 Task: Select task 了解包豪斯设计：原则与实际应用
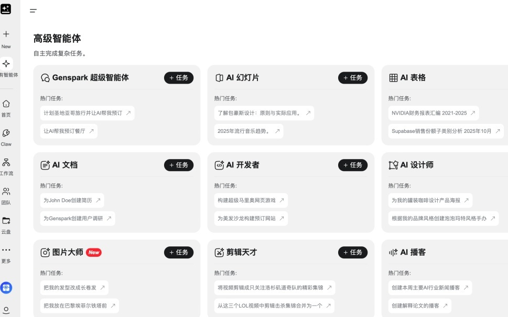pyautogui.click(x=264, y=113)
